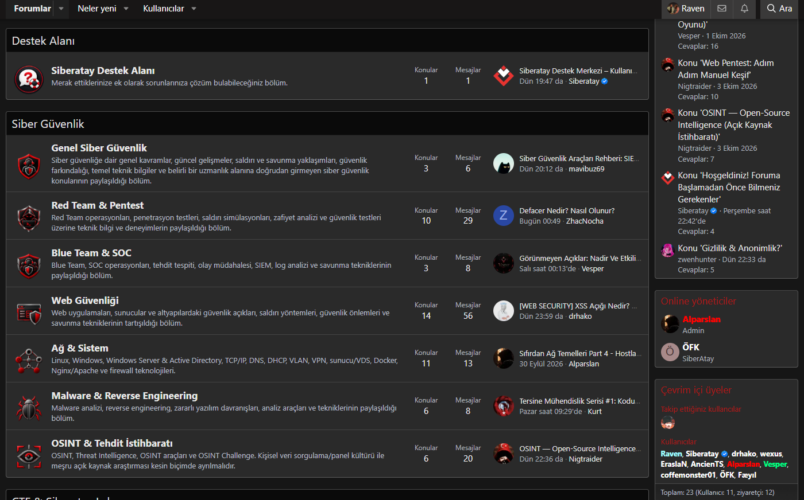Open the Red Team & Pentest forum
Viewport: 804px width, 500px height.
click(x=98, y=205)
